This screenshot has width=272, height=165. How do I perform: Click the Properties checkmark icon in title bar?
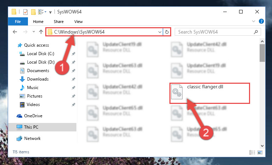[x=25, y=12]
